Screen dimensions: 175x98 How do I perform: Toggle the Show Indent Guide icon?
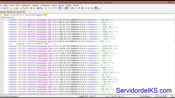click(66, 8)
